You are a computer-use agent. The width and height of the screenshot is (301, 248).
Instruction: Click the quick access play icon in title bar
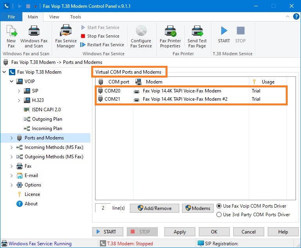click(20, 6)
